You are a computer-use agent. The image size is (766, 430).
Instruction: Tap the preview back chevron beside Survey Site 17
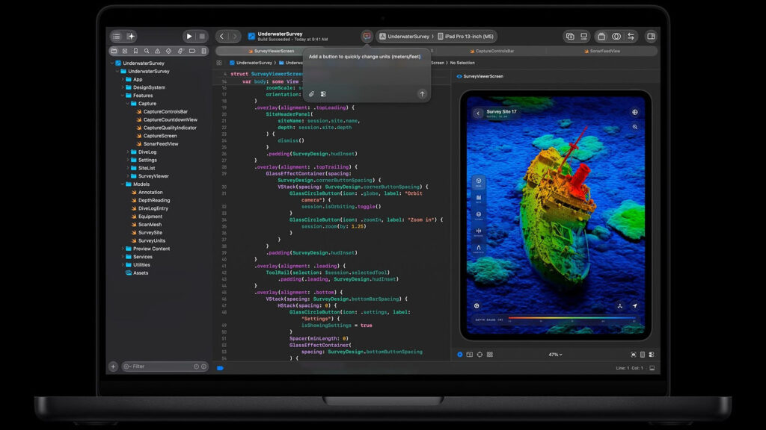[x=478, y=113]
